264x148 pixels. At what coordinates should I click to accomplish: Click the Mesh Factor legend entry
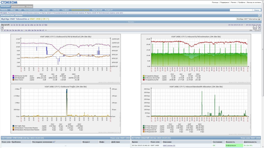(x=18, y=80)
